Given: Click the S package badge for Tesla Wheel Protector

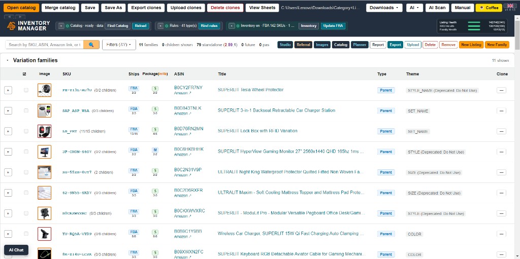Looking at the screenshot, I should pos(155,88).
